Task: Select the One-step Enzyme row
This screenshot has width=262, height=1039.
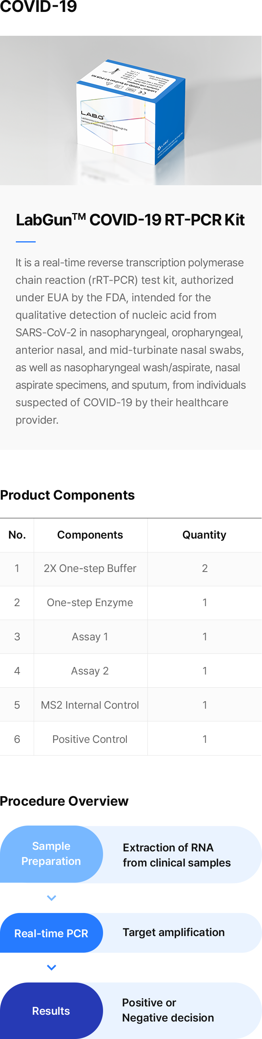Action: click(x=90, y=603)
